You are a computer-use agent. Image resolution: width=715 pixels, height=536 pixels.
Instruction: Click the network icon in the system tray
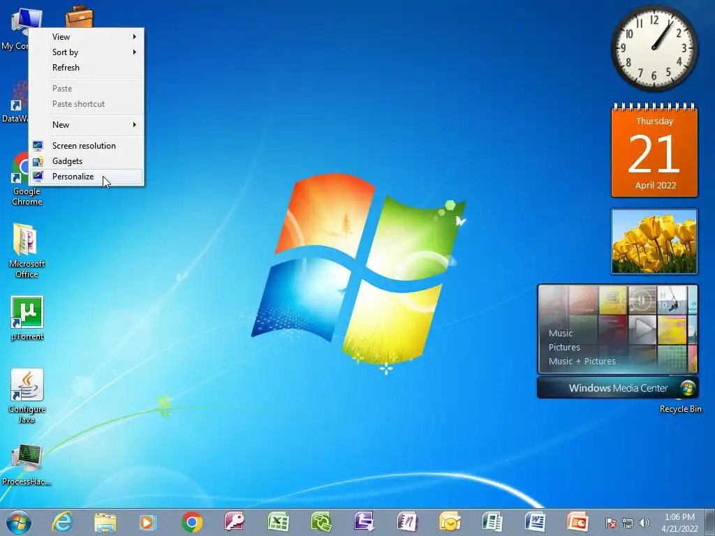pyautogui.click(x=628, y=523)
